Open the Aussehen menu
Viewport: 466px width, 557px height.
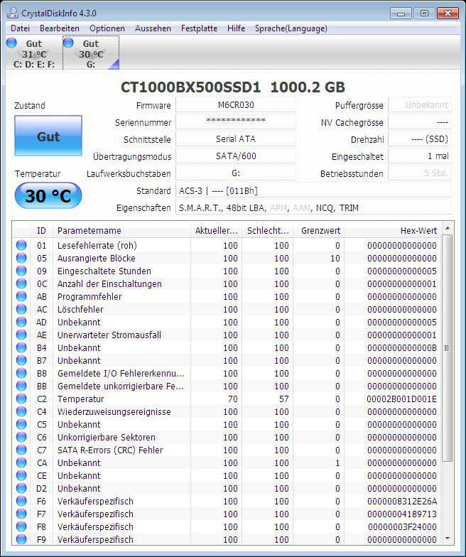(x=153, y=28)
